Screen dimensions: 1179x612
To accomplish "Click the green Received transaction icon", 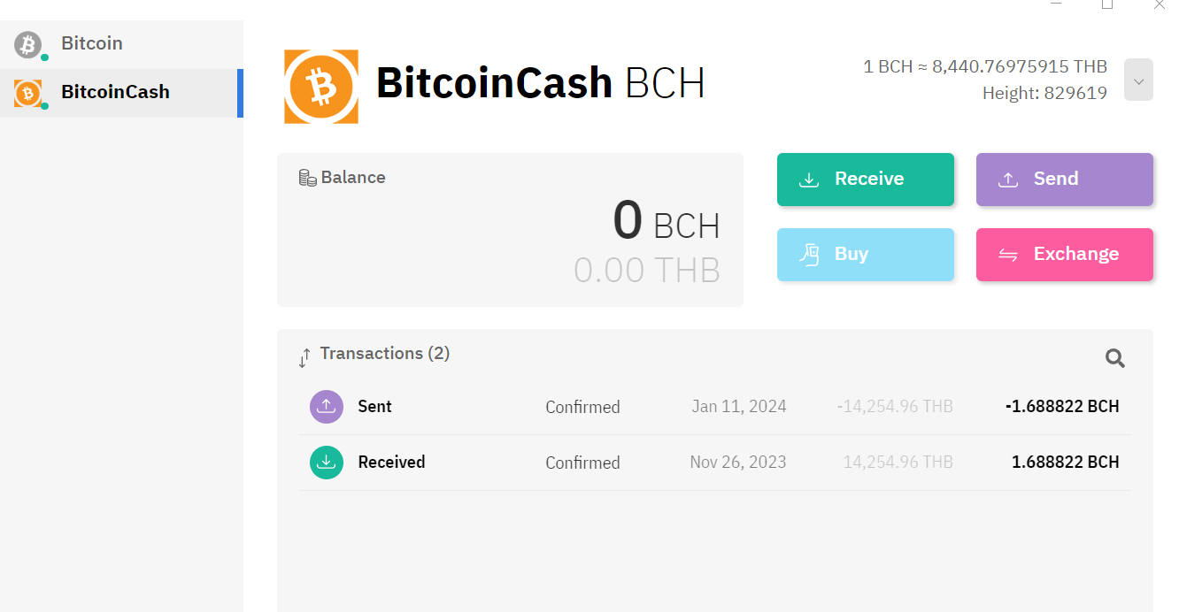I will pos(326,462).
